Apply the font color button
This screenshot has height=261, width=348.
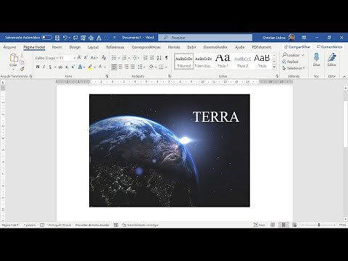click(x=100, y=67)
